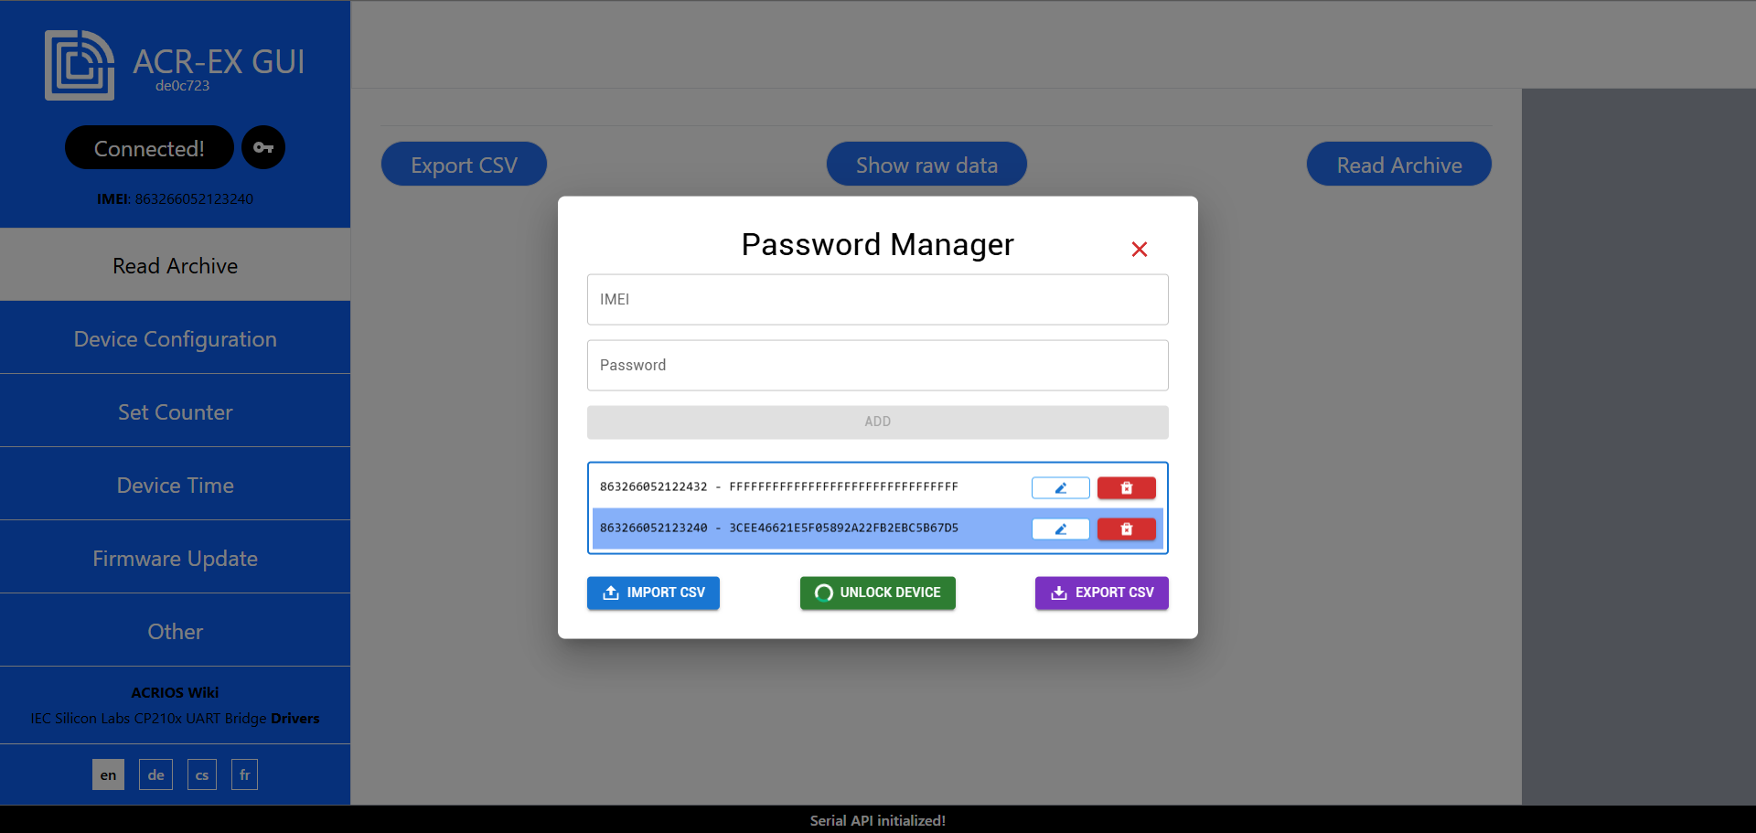Click the Show raw data button
Image resolution: width=1756 pixels, height=833 pixels.
[926, 165]
